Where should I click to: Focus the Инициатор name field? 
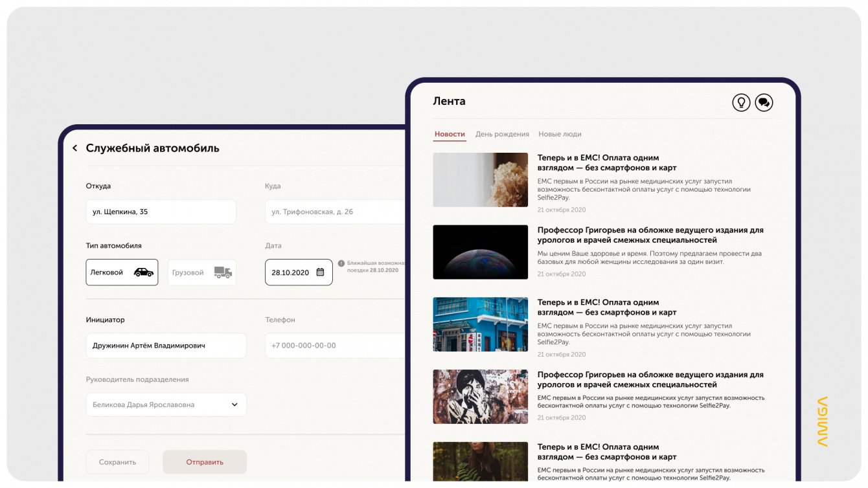[166, 346]
